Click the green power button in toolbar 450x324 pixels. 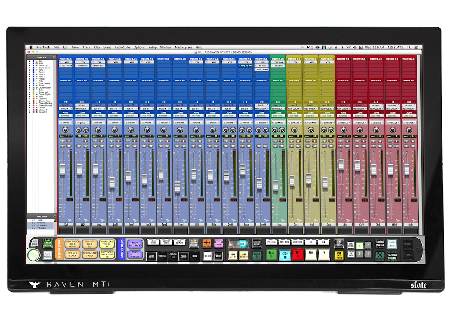[x=34, y=256]
